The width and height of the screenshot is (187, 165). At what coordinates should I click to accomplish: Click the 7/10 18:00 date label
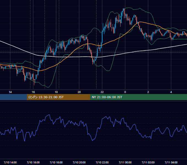56,162
